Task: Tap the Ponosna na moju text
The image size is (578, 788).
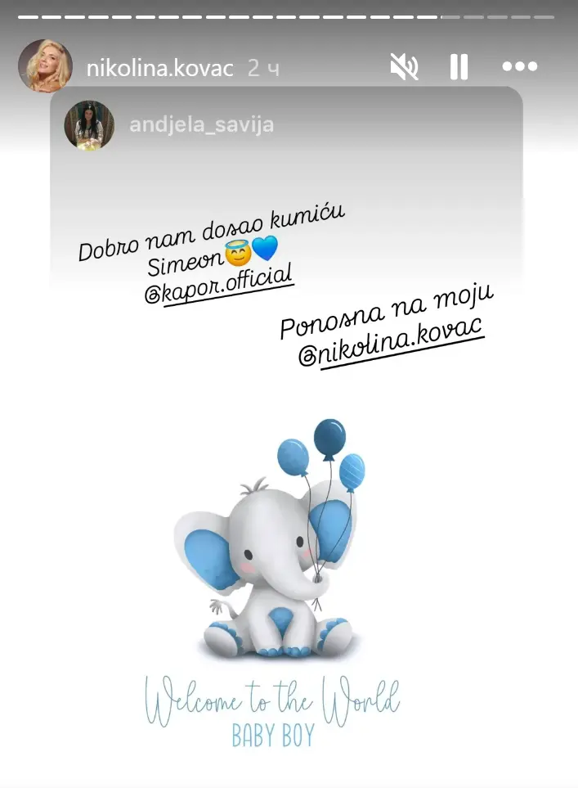Action: tap(387, 313)
